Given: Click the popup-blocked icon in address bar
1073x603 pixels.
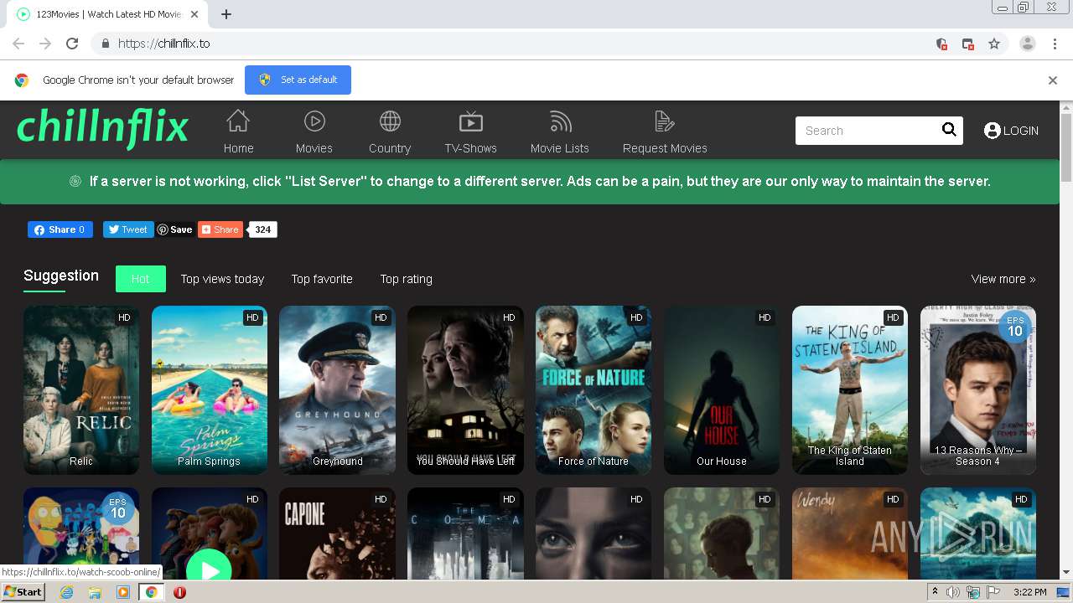Looking at the screenshot, I should pyautogui.click(x=967, y=44).
